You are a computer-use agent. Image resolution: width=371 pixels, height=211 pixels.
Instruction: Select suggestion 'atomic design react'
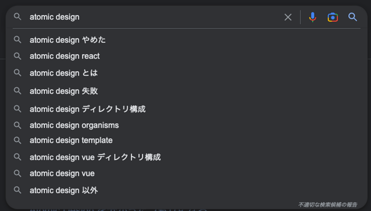(185, 56)
